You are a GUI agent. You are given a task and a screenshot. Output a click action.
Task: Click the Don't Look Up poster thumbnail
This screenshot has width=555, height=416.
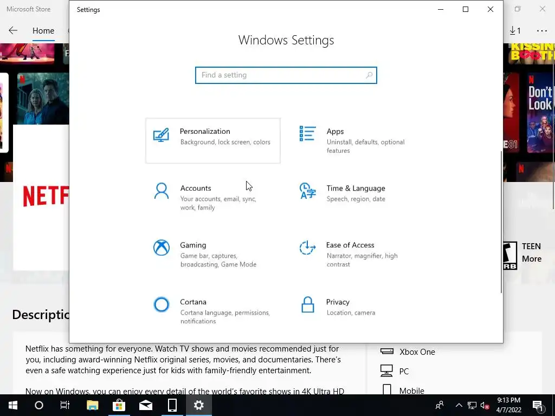(x=539, y=113)
